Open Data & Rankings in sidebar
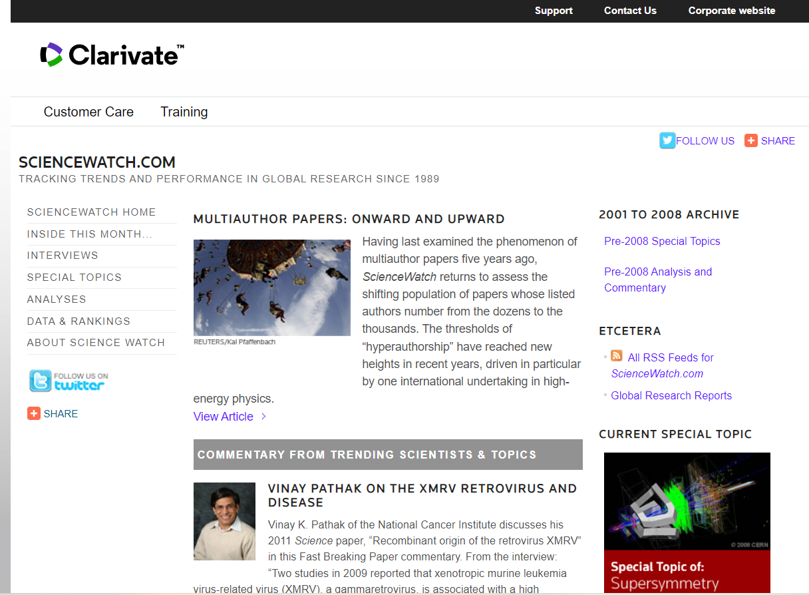 click(x=79, y=321)
